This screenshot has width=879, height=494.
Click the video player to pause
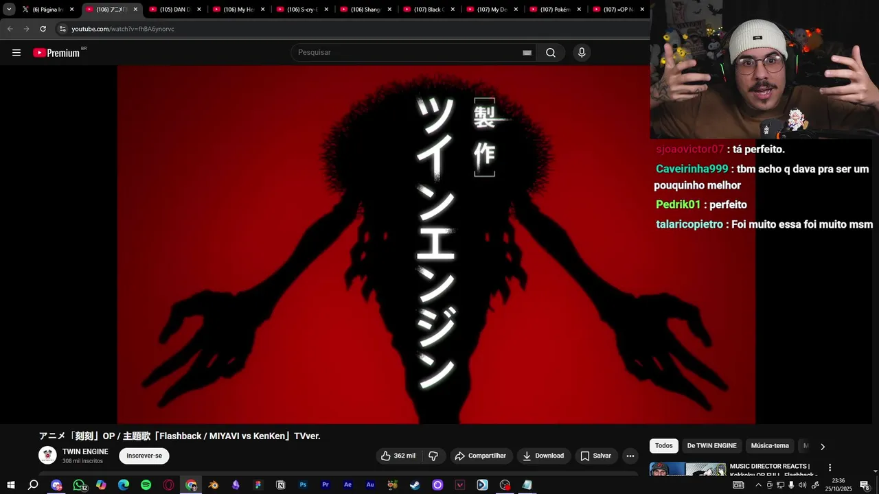pos(436,244)
